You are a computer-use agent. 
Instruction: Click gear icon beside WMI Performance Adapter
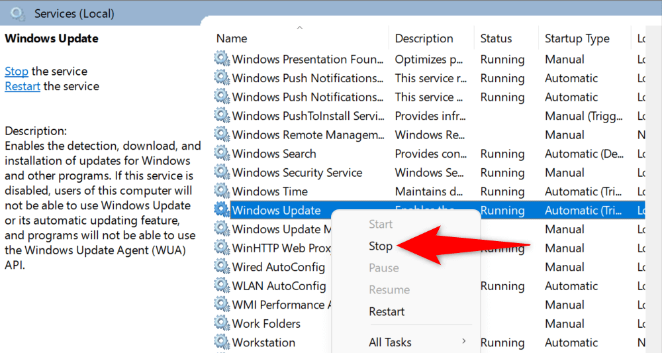(222, 305)
